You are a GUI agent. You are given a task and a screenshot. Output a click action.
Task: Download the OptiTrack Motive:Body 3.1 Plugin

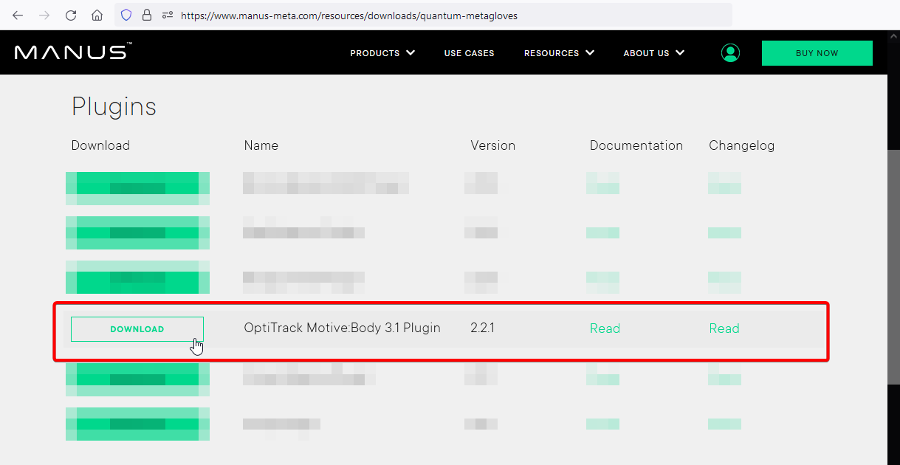pyautogui.click(x=137, y=328)
